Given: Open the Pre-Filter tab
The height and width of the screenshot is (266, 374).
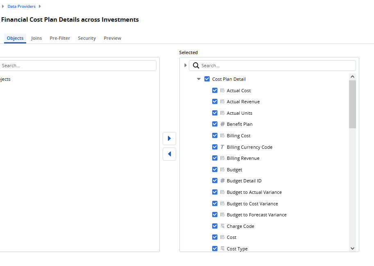Looking at the screenshot, I should 60,38.
